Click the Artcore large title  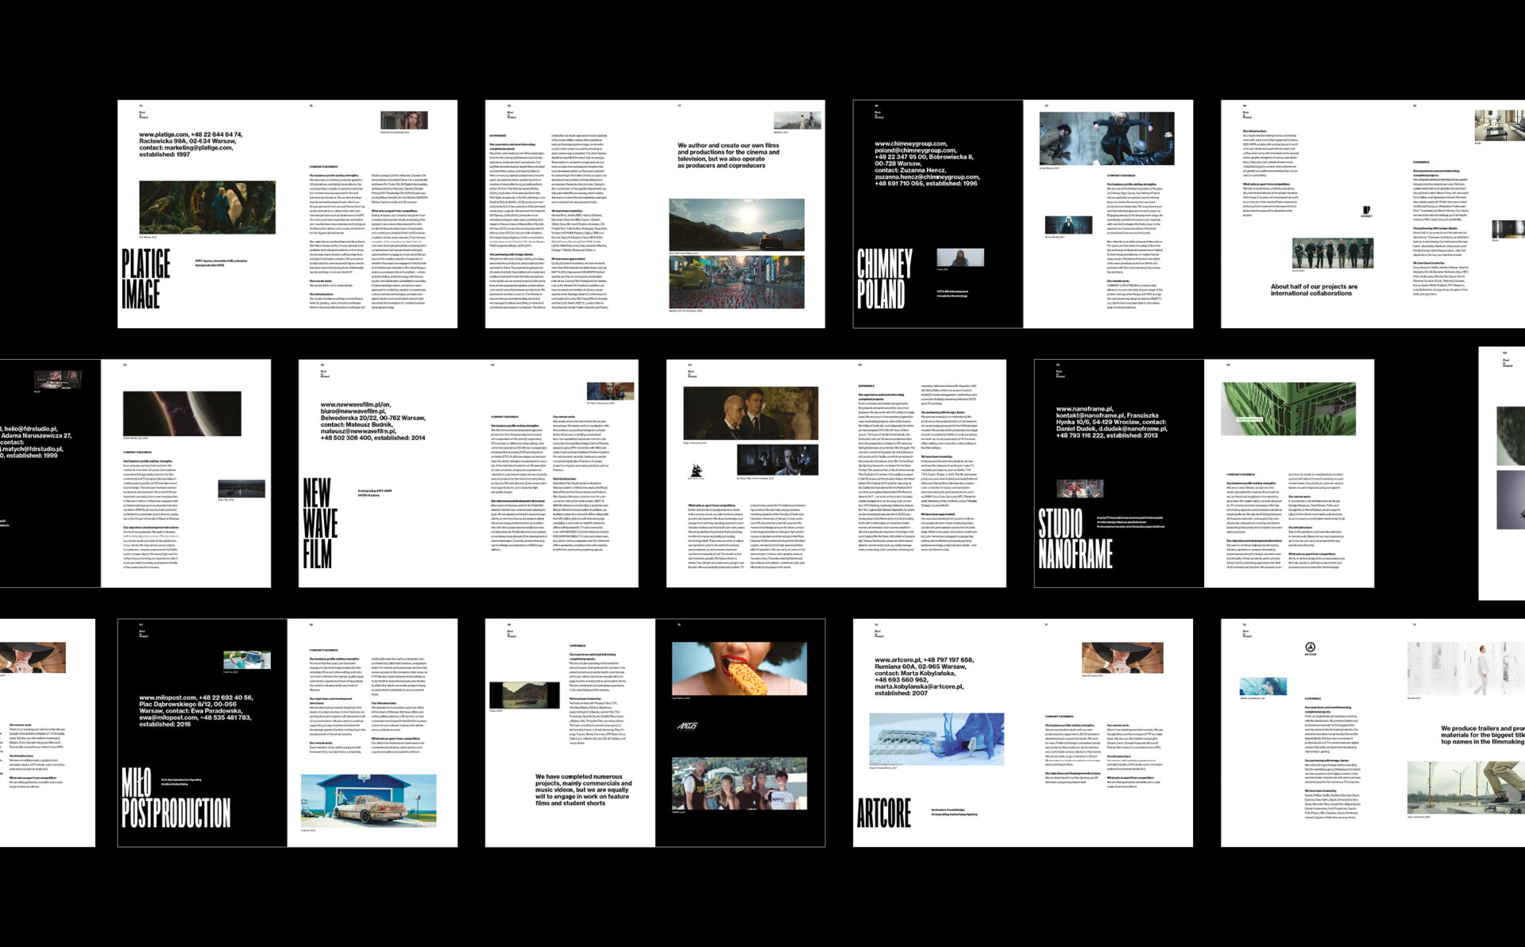[883, 813]
